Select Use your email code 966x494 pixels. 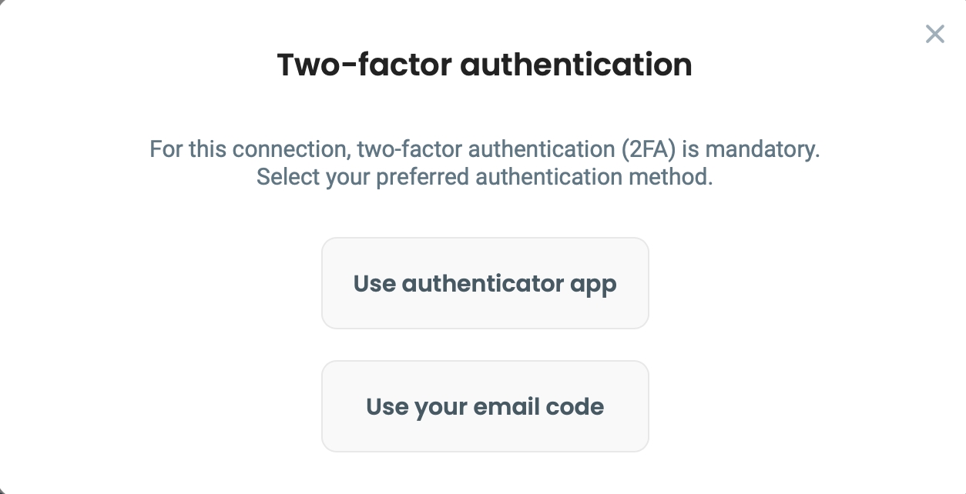[485, 406]
